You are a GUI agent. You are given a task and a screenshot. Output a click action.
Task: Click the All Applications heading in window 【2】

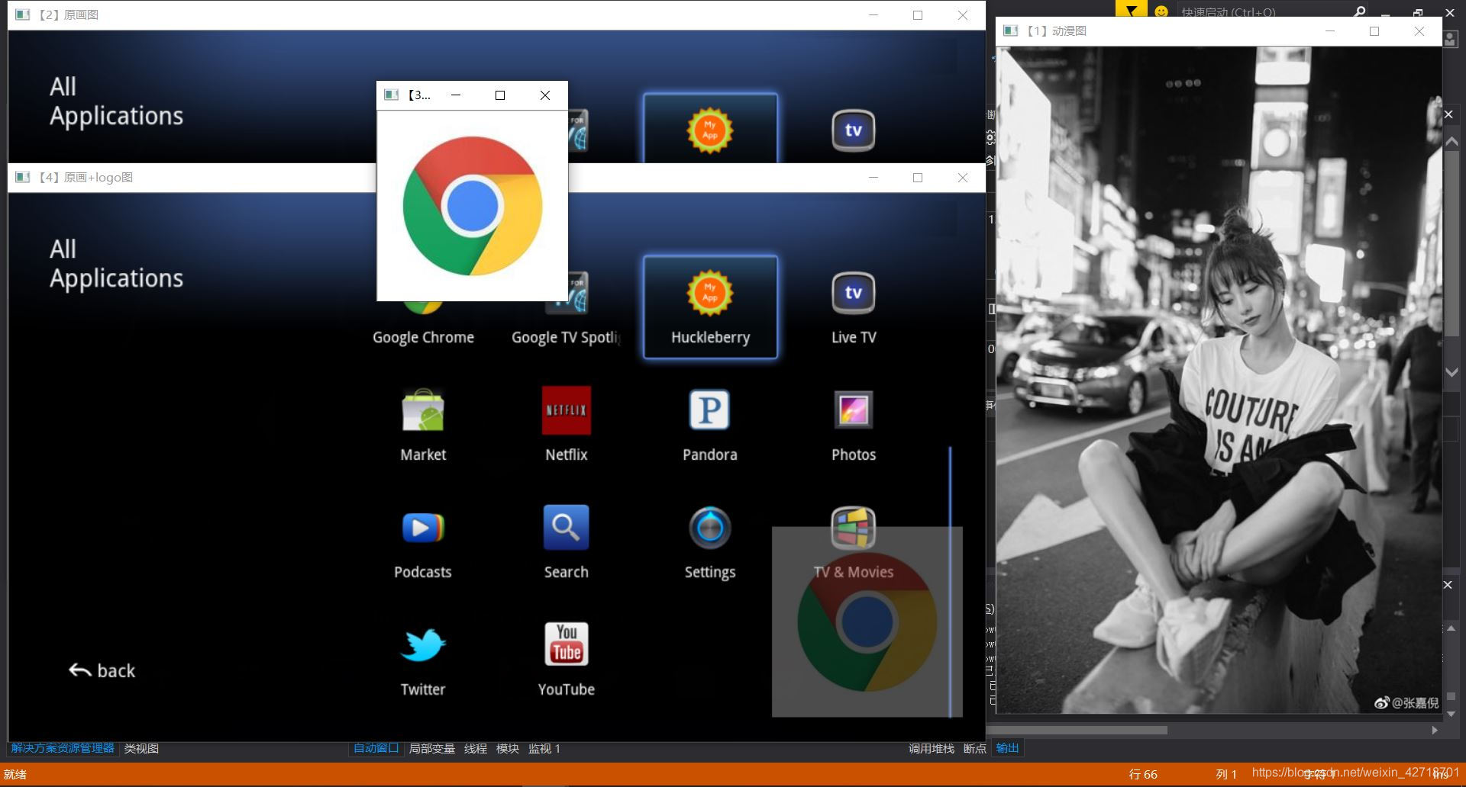coord(116,101)
